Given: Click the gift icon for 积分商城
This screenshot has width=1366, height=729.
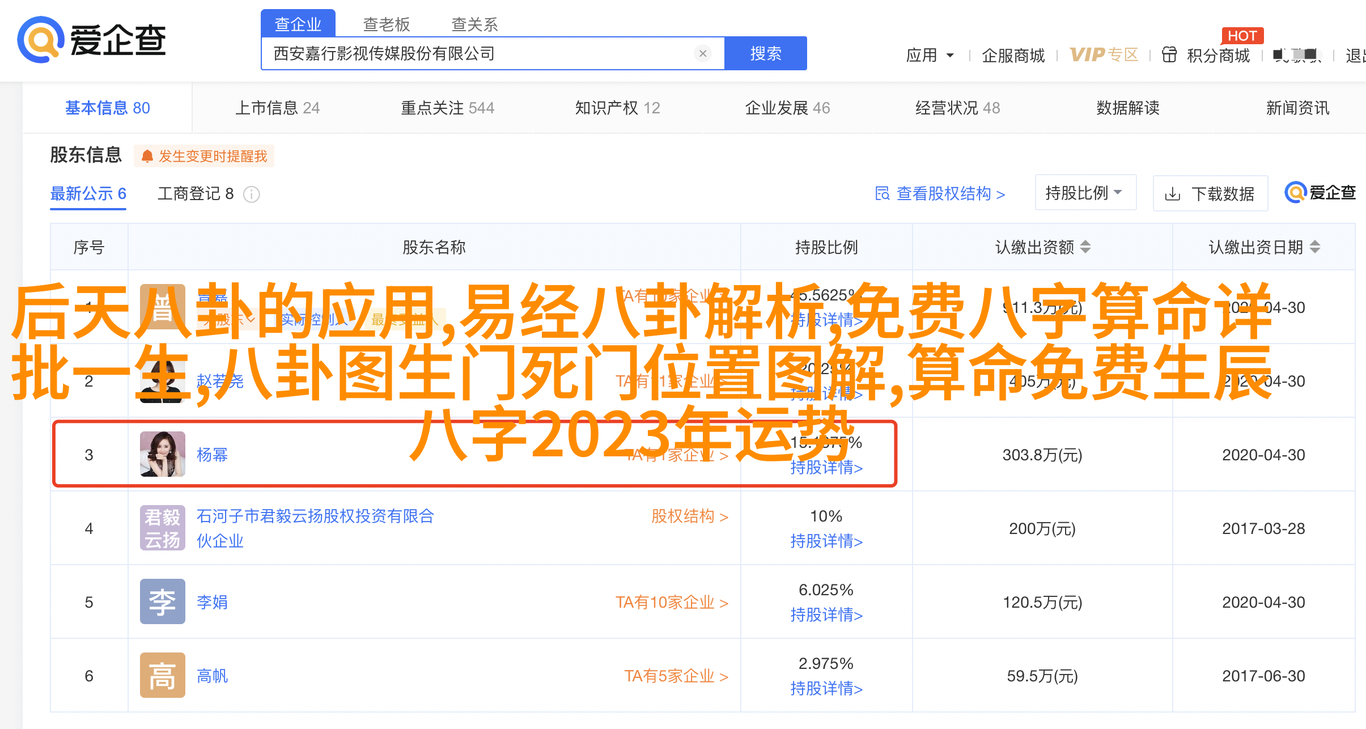Looking at the screenshot, I should click(1169, 55).
